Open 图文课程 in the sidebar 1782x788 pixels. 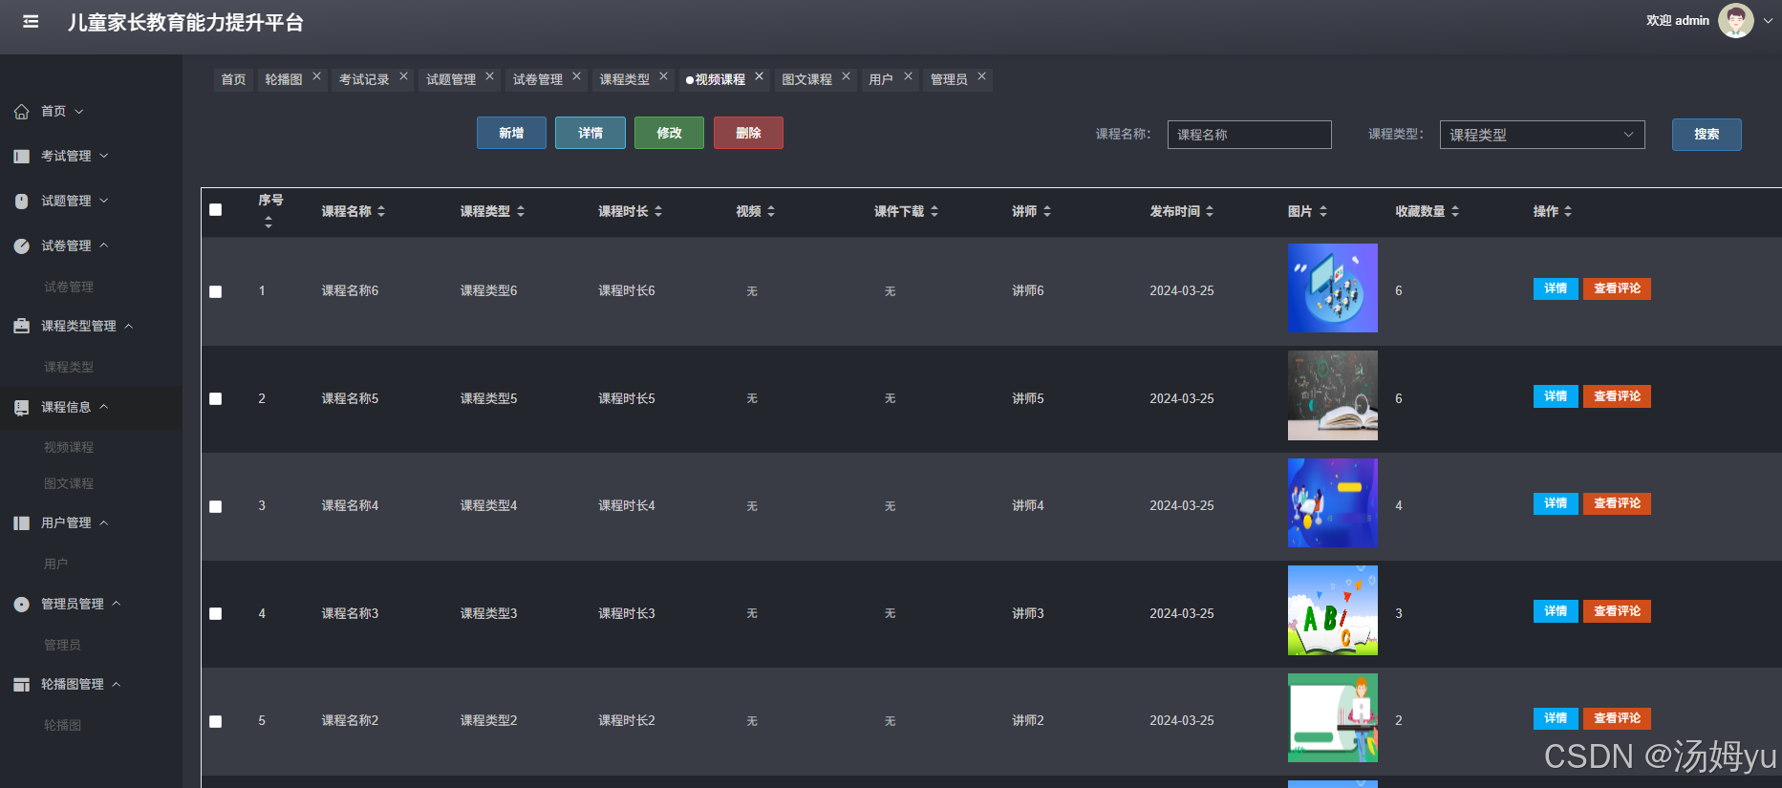point(69,483)
